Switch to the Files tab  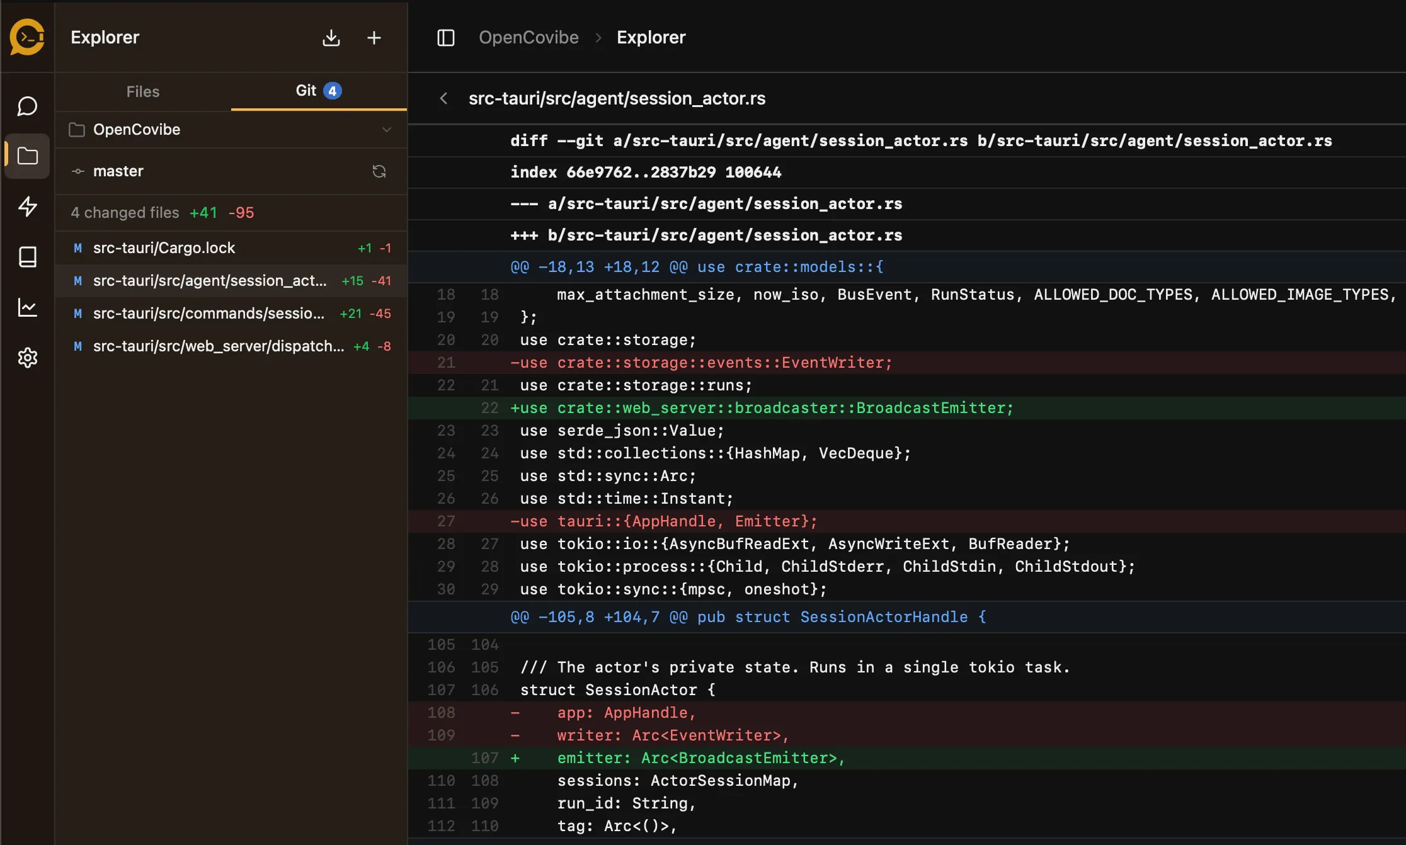(x=142, y=91)
